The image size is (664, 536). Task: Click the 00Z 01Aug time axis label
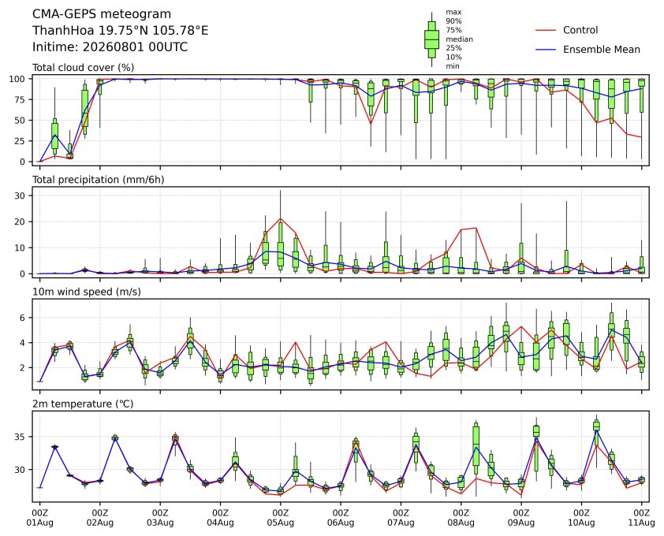coord(39,518)
